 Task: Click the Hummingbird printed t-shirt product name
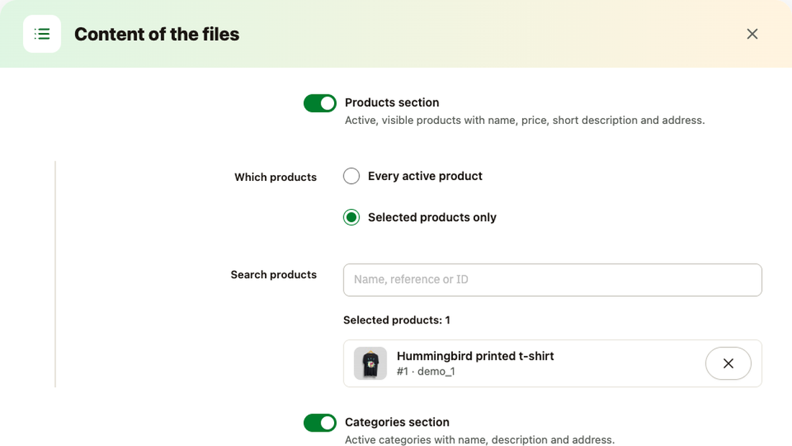point(475,356)
